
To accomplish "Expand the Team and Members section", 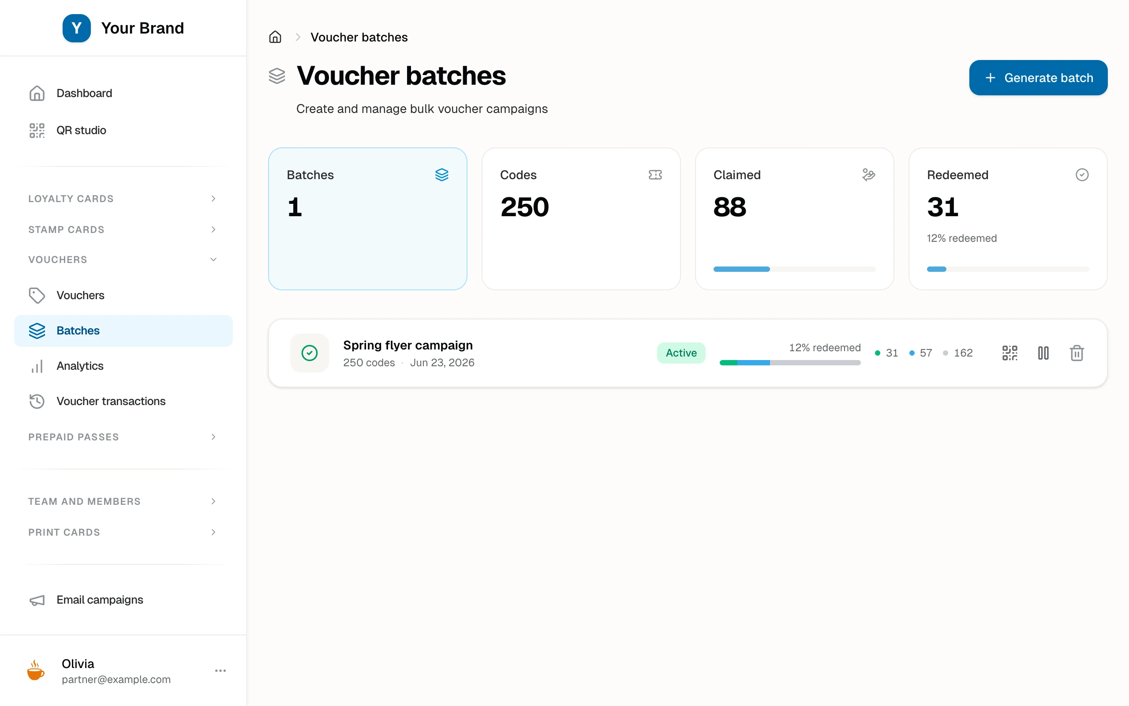I will [x=123, y=502].
